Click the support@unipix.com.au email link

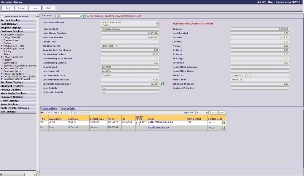pyautogui.click(x=161, y=122)
